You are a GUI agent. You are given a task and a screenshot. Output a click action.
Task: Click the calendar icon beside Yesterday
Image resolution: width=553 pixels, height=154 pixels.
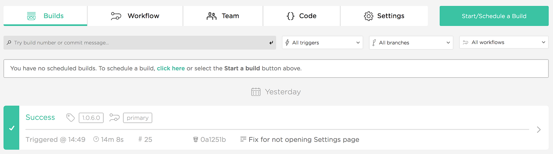[256, 92]
